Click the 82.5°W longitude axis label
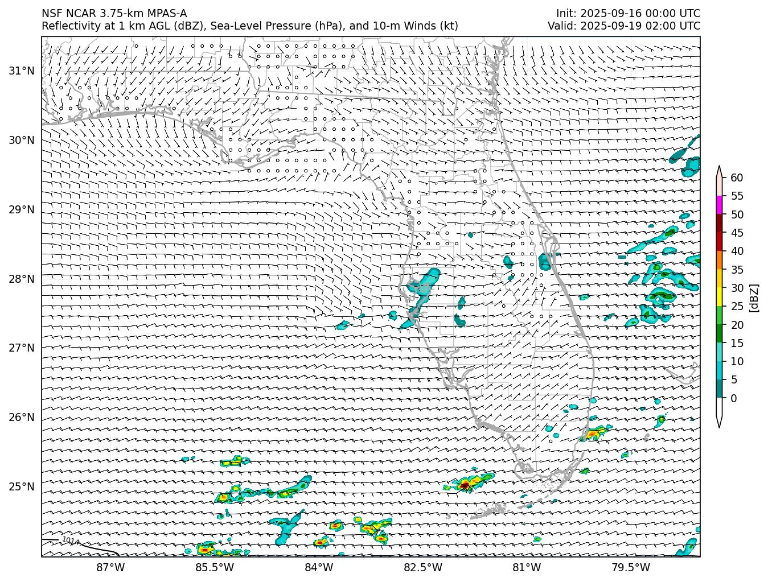The height and width of the screenshot is (582, 768). click(423, 567)
